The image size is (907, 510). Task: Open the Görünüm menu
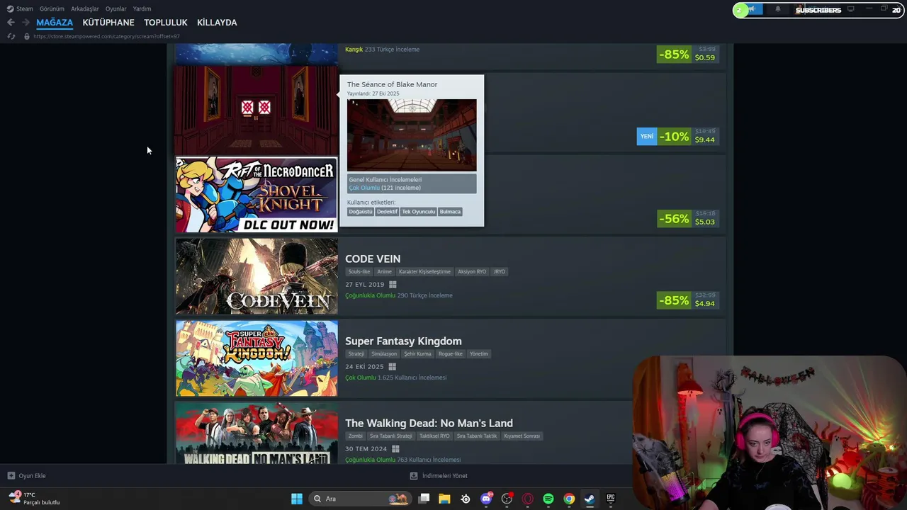tap(52, 9)
